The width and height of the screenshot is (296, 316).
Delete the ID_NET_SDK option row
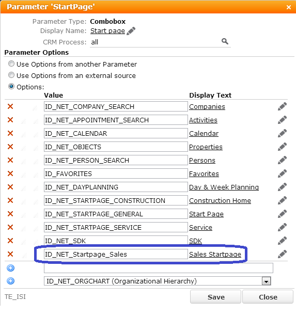pos(10,241)
